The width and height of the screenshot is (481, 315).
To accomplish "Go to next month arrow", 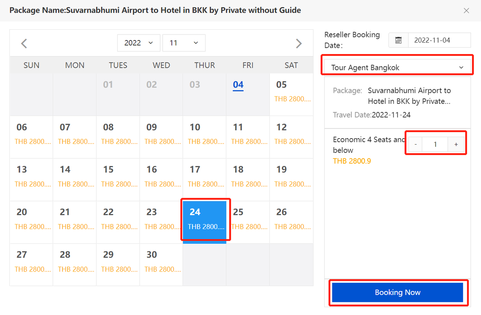I will click(299, 44).
